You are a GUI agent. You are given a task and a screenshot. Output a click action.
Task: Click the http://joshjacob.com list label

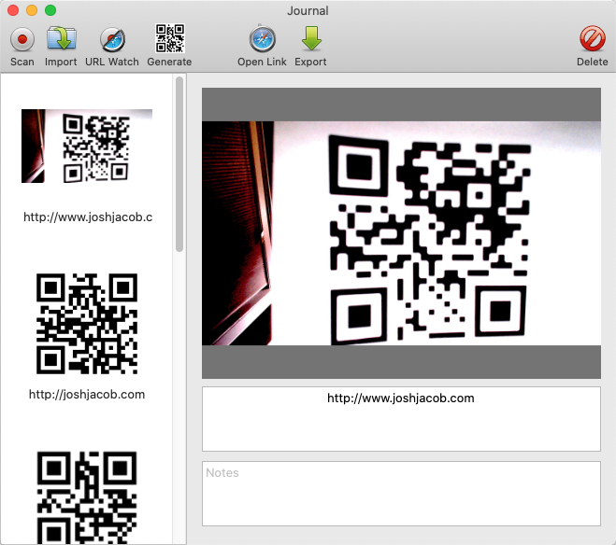click(x=87, y=394)
